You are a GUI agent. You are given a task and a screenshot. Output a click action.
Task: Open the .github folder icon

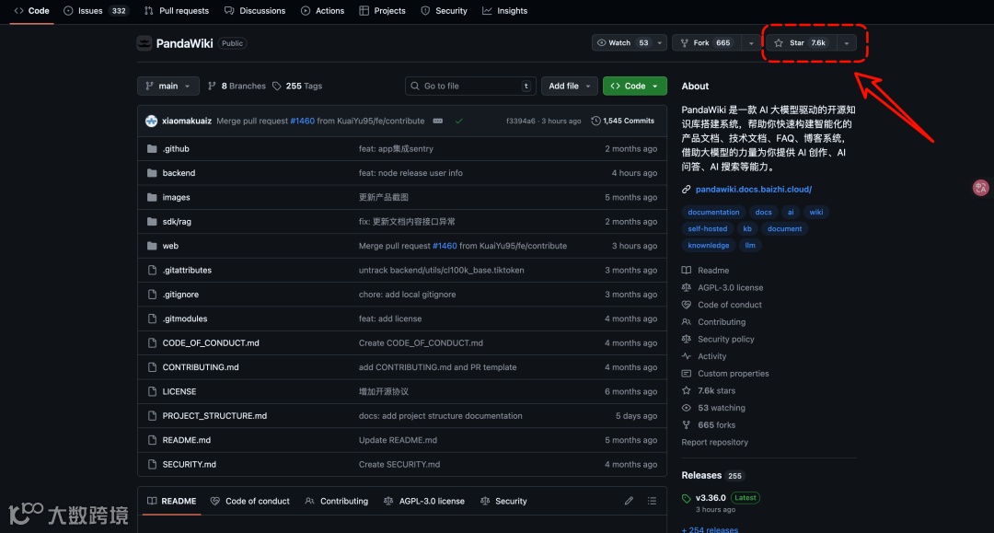click(x=152, y=149)
